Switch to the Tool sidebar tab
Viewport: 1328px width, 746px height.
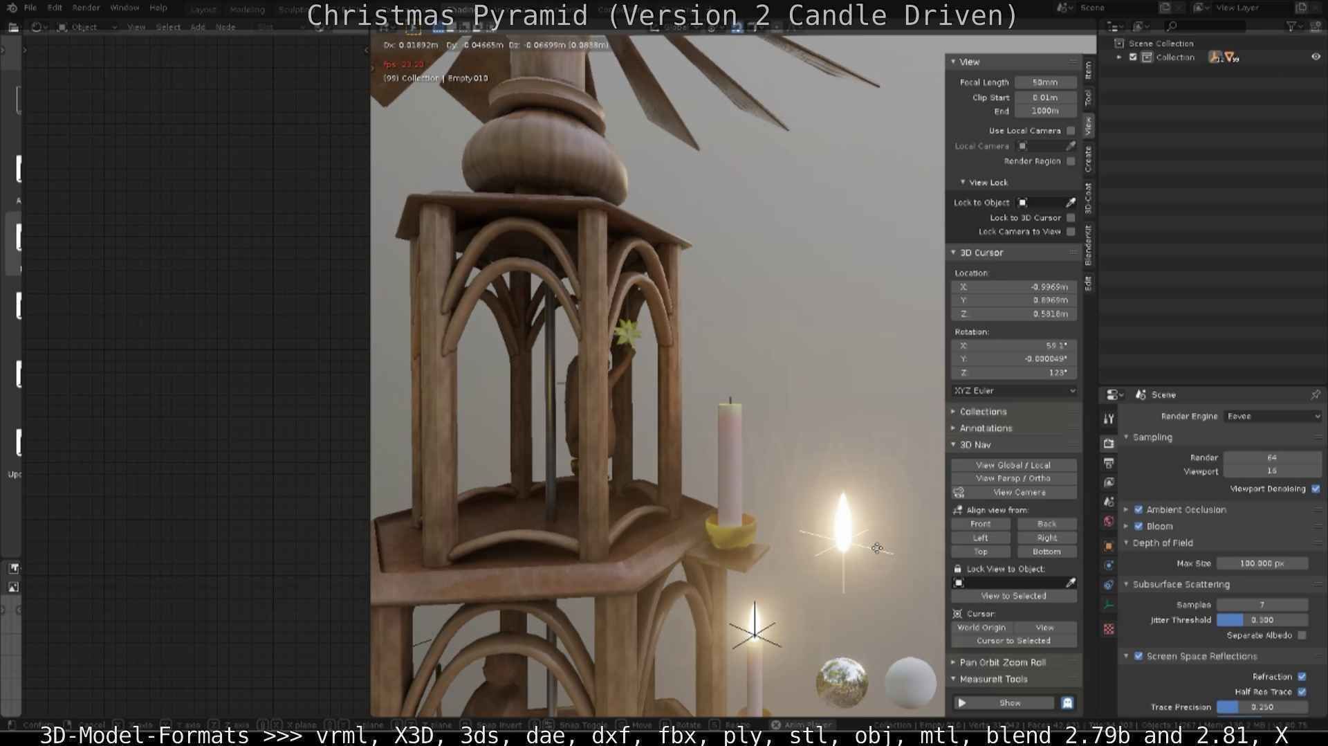click(1088, 98)
